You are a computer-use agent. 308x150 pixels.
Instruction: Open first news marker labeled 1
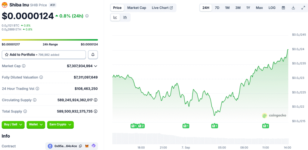point(134,126)
